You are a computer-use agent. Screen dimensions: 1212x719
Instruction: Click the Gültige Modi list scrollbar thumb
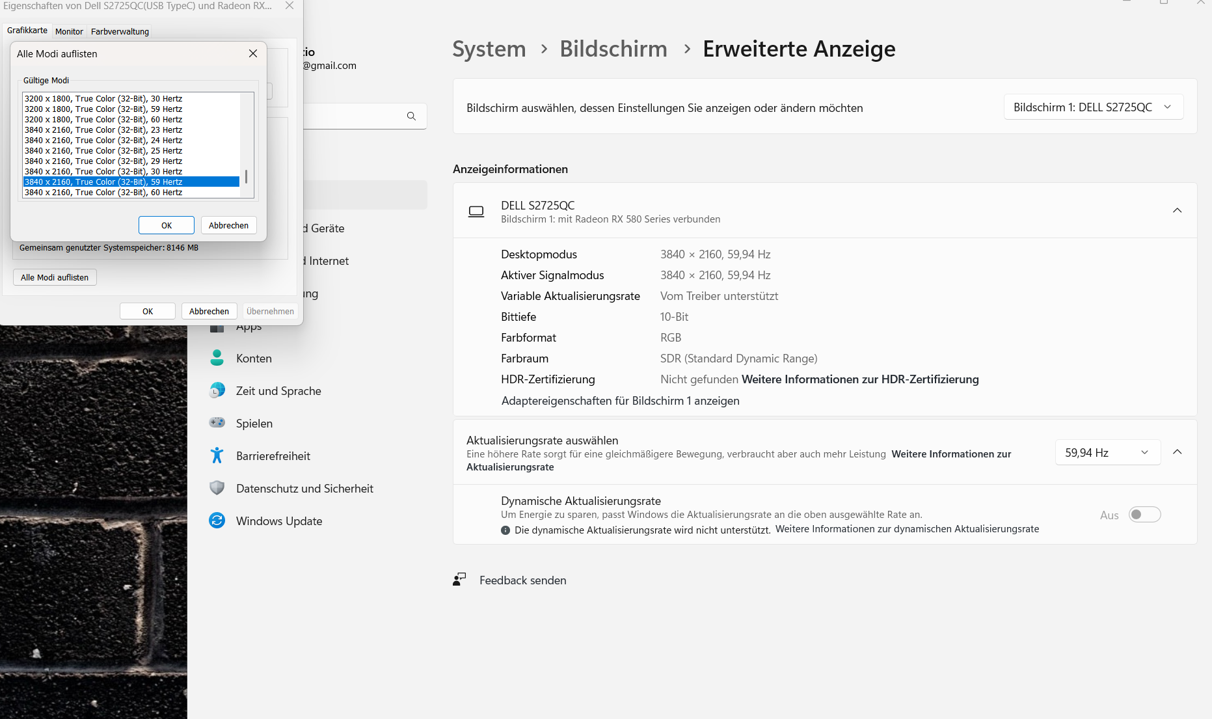click(x=246, y=176)
